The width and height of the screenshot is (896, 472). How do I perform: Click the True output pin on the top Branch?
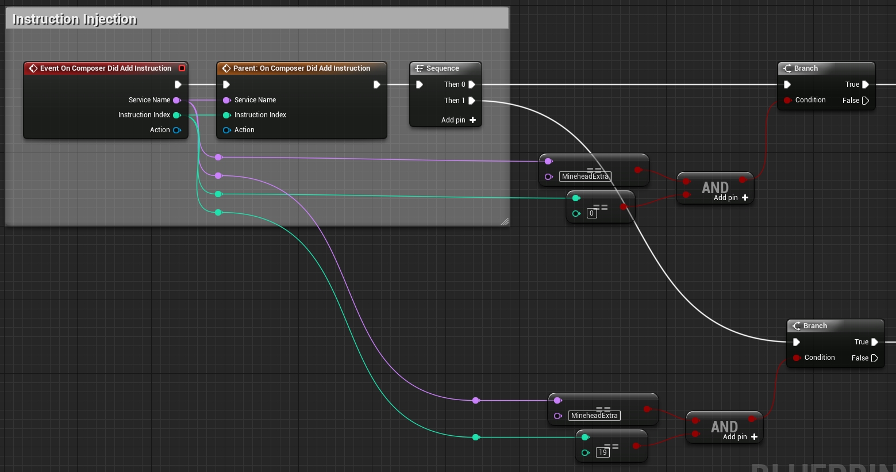click(x=866, y=84)
